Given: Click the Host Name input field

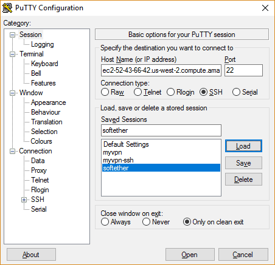Looking at the screenshot, I should click(161, 70).
